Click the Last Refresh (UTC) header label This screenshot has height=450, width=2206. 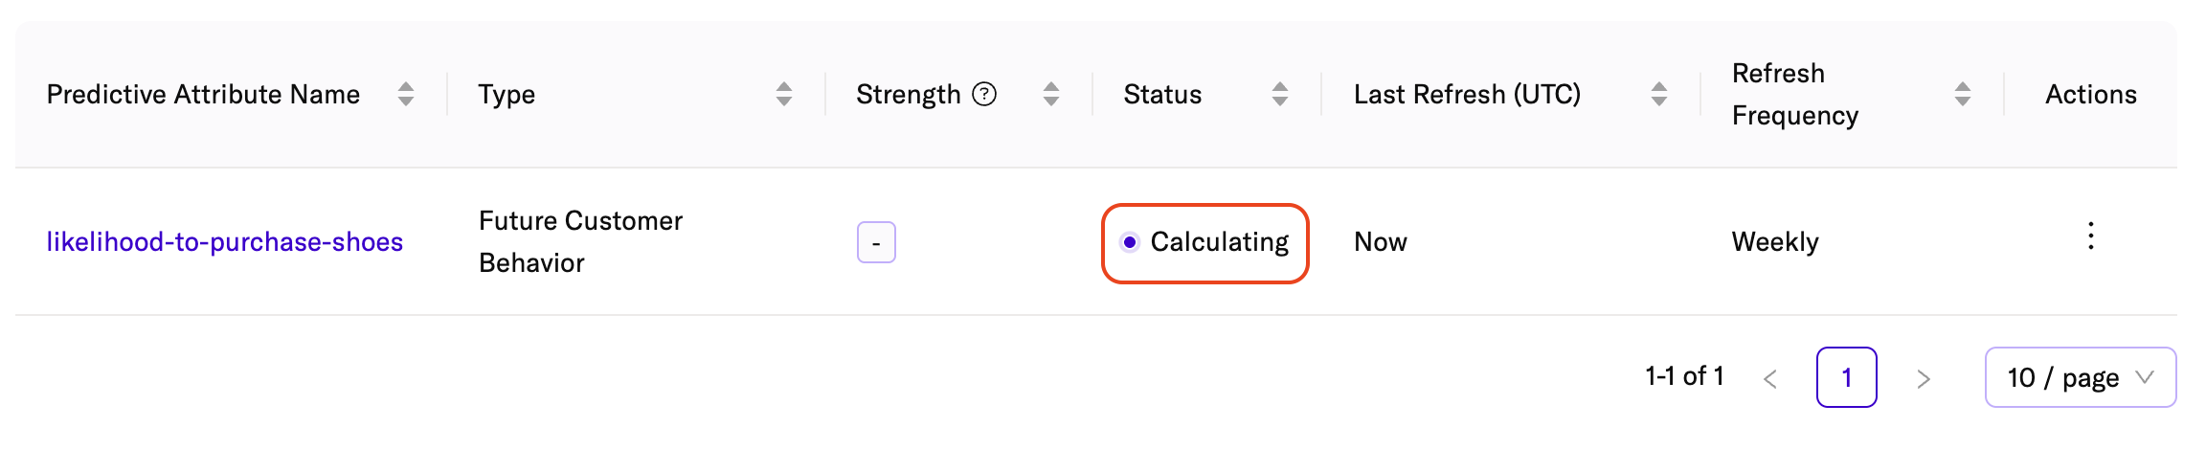1467,94
